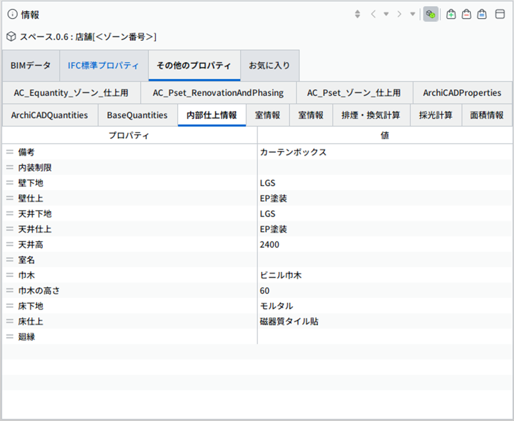Toggle the highlighted cube selection-sync button
The width and height of the screenshot is (514, 421).
click(430, 15)
